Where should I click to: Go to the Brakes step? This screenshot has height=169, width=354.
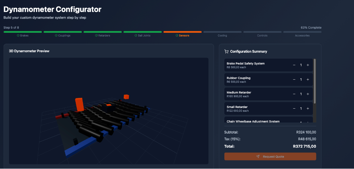coord(23,36)
